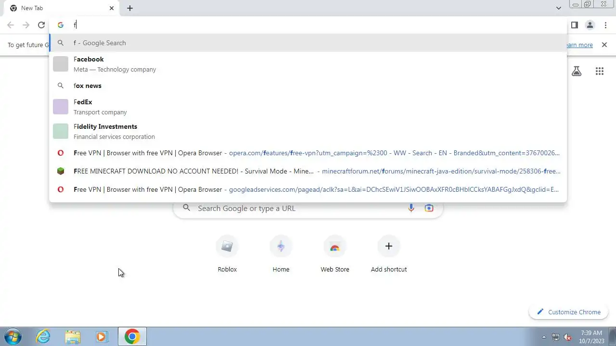Close the New Tab tab
The width and height of the screenshot is (616, 346).
[x=112, y=8]
